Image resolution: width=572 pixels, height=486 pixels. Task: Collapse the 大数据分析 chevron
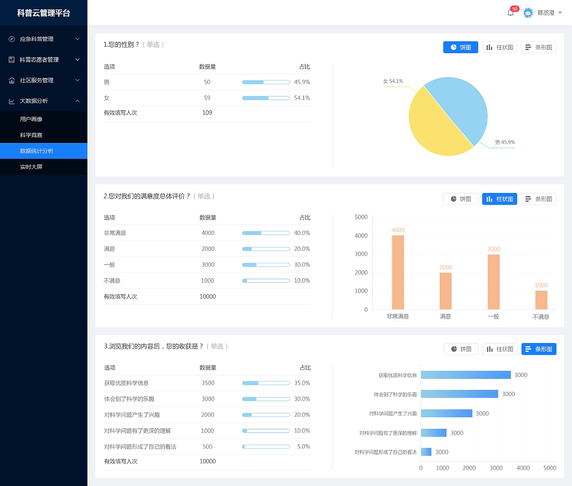pos(77,101)
